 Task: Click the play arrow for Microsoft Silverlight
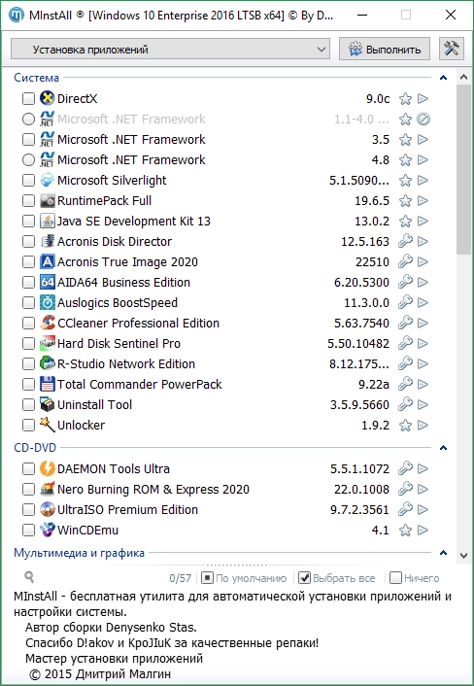(423, 181)
